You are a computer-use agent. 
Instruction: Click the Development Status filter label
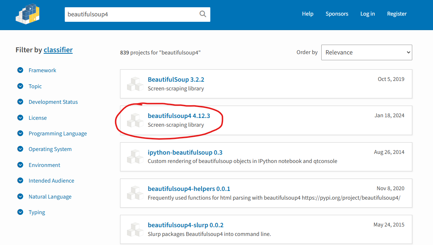[x=53, y=102]
